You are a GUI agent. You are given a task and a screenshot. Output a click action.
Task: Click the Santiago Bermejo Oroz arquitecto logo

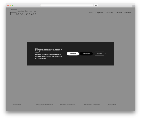23,12
